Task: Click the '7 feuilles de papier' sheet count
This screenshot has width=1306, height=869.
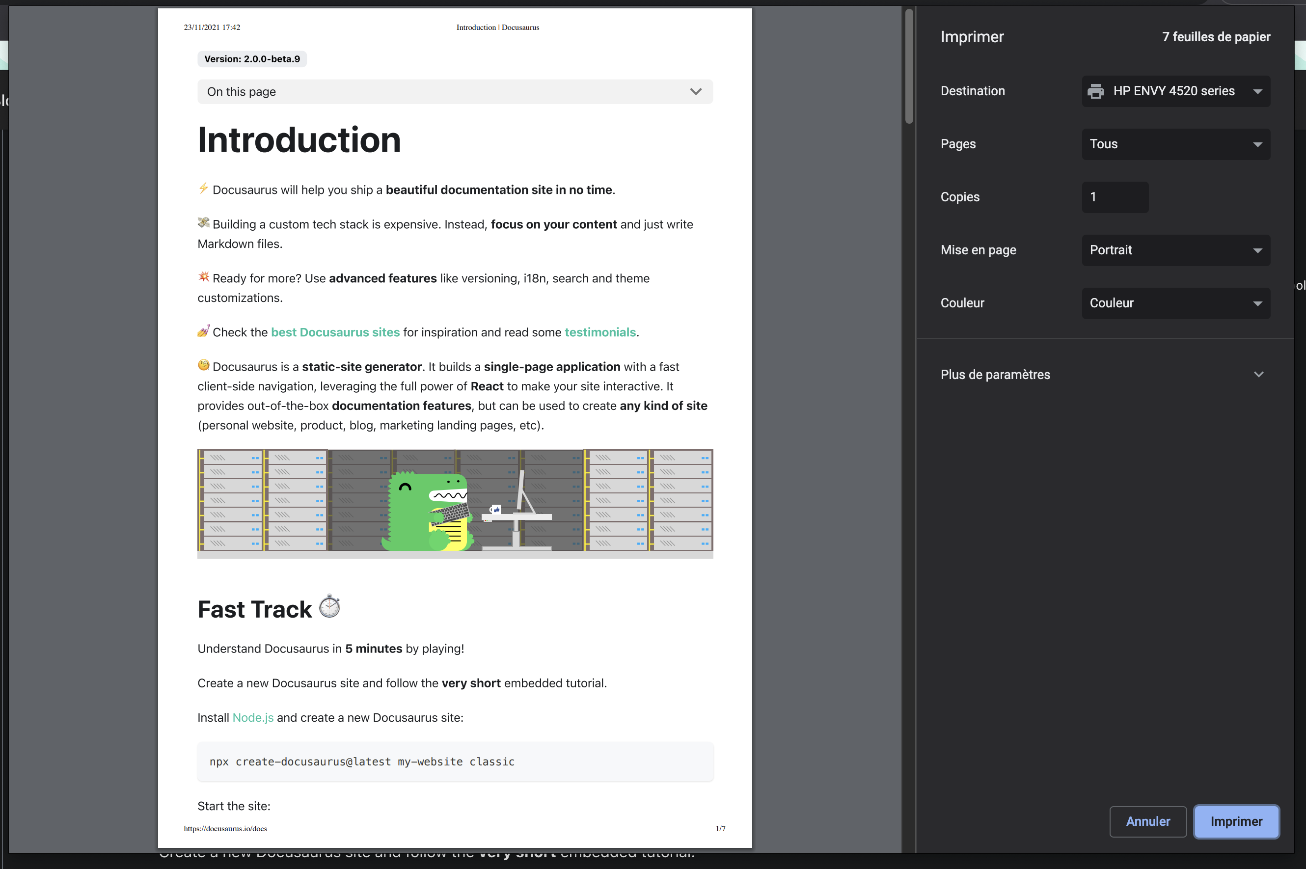Action: point(1216,37)
